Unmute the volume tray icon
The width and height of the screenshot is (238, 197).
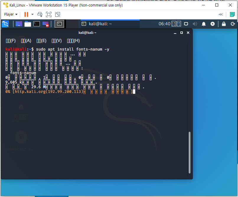pyautogui.click(x=195, y=24)
